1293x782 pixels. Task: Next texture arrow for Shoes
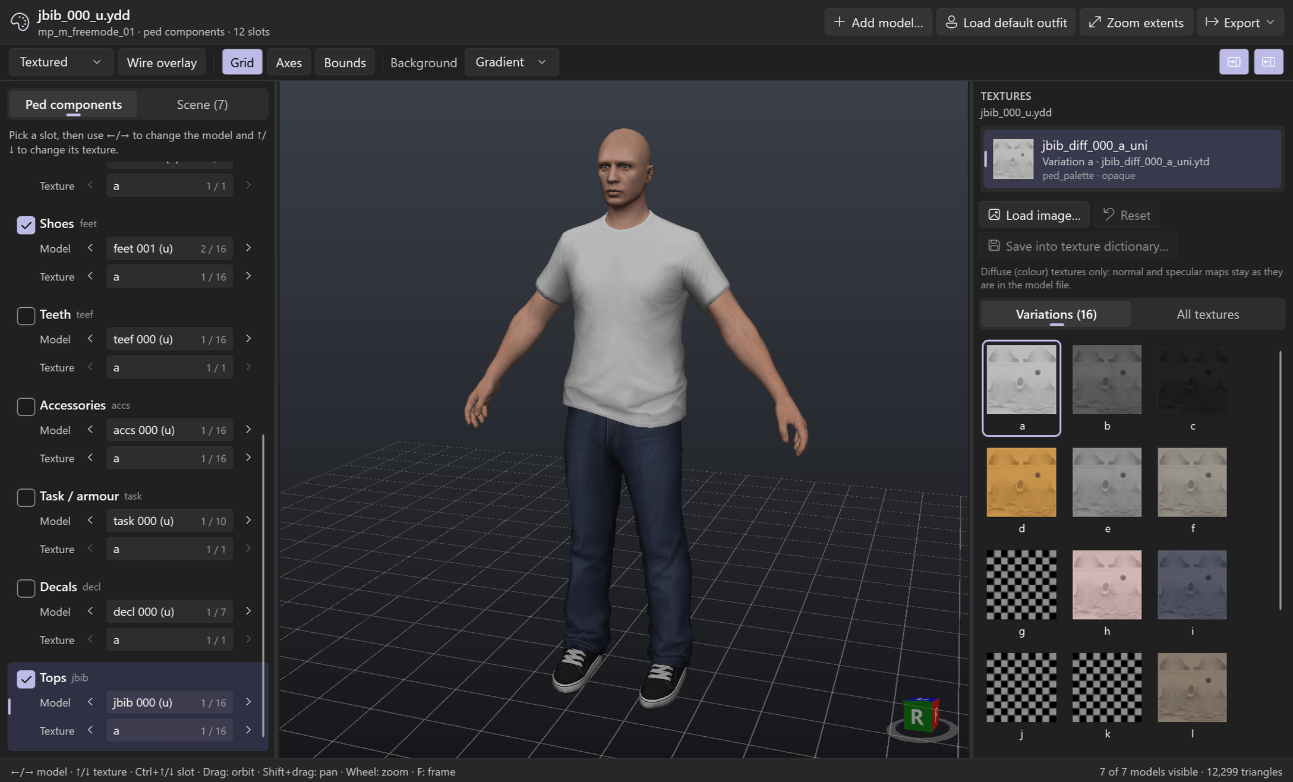[248, 276]
